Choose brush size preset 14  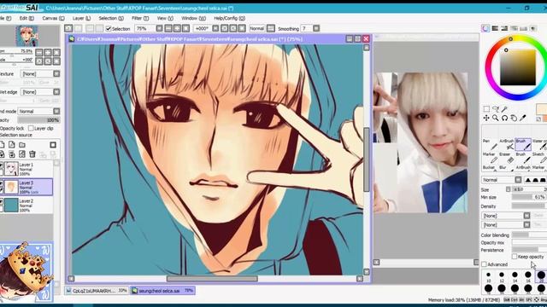tap(515, 276)
